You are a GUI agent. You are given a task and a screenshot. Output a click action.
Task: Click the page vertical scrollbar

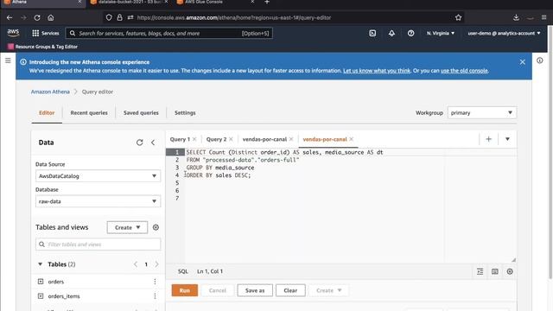tap(550, 152)
